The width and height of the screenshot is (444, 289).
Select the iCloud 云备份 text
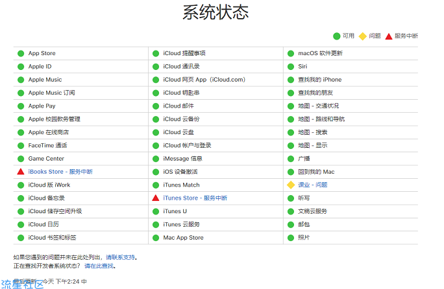(182, 119)
